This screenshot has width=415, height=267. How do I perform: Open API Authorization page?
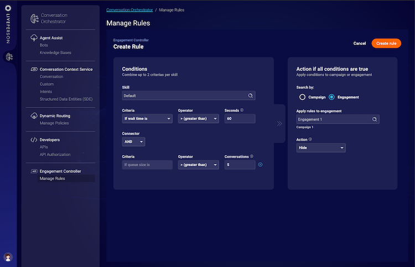[55, 155]
